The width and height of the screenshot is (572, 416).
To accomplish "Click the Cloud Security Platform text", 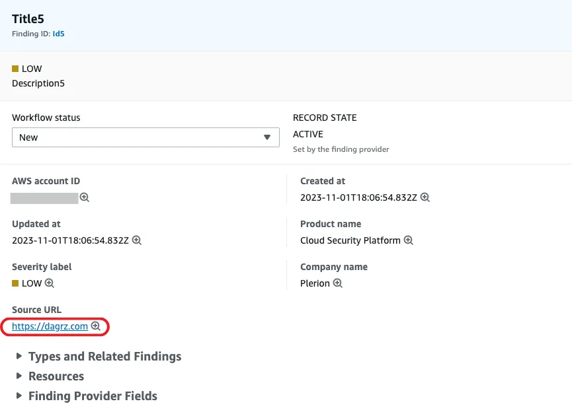I will (x=350, y=240).
